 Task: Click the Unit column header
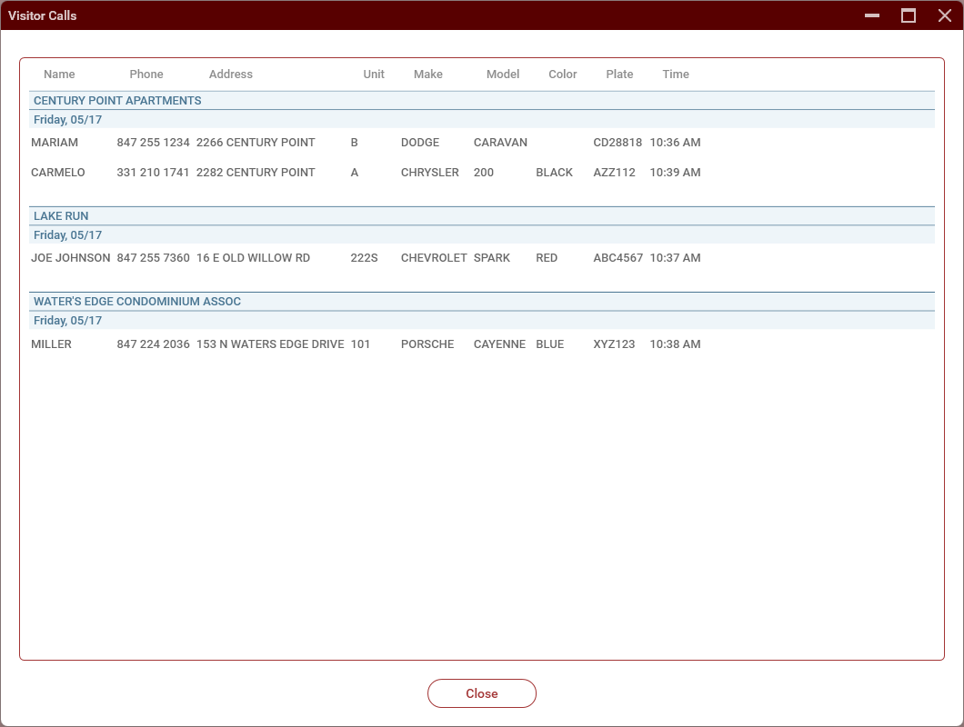click(x=374, y=75)
